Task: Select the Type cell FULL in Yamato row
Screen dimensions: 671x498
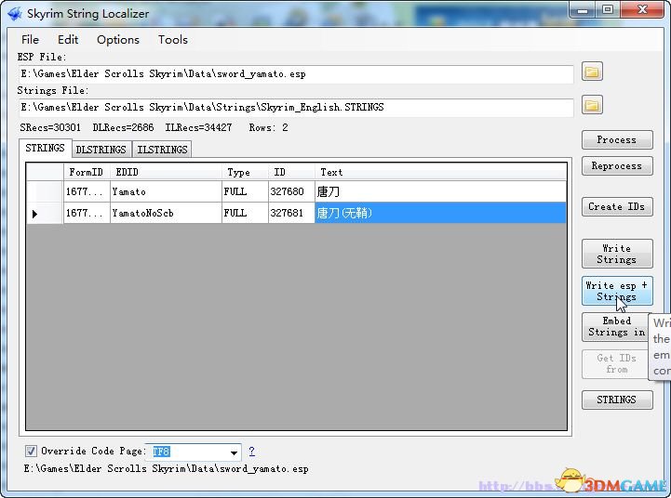Action: 245,191
